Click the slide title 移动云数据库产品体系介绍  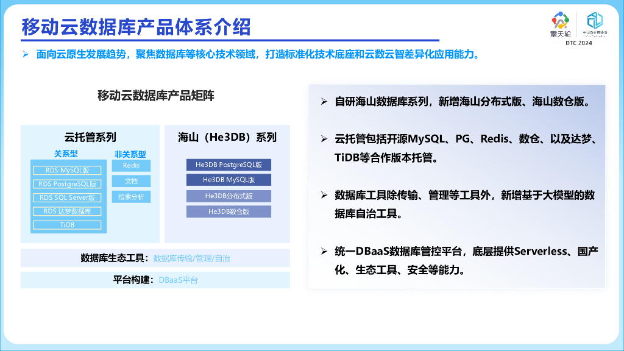point(136,27)
